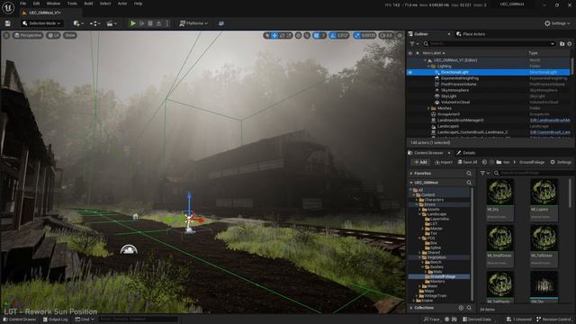Open the File menu
576x324 pixels.
[x=22, y=4]
